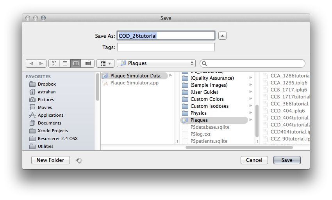Switch to list view mode
Image resolution: width=332 pixels, height=200 pixels.
pyautogui.click(x=65, y=63)
